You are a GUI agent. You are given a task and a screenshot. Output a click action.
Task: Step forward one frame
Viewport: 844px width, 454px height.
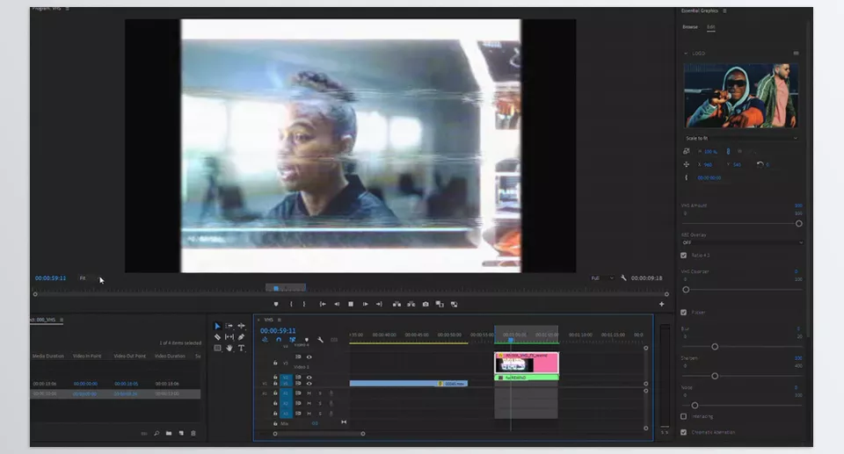[x=366, y=305]
